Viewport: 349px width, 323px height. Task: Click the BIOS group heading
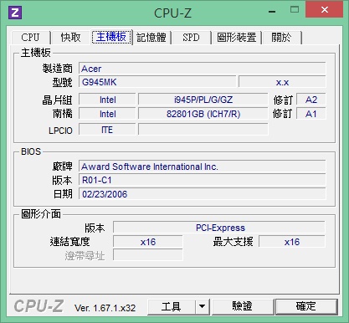pos(31,151)
